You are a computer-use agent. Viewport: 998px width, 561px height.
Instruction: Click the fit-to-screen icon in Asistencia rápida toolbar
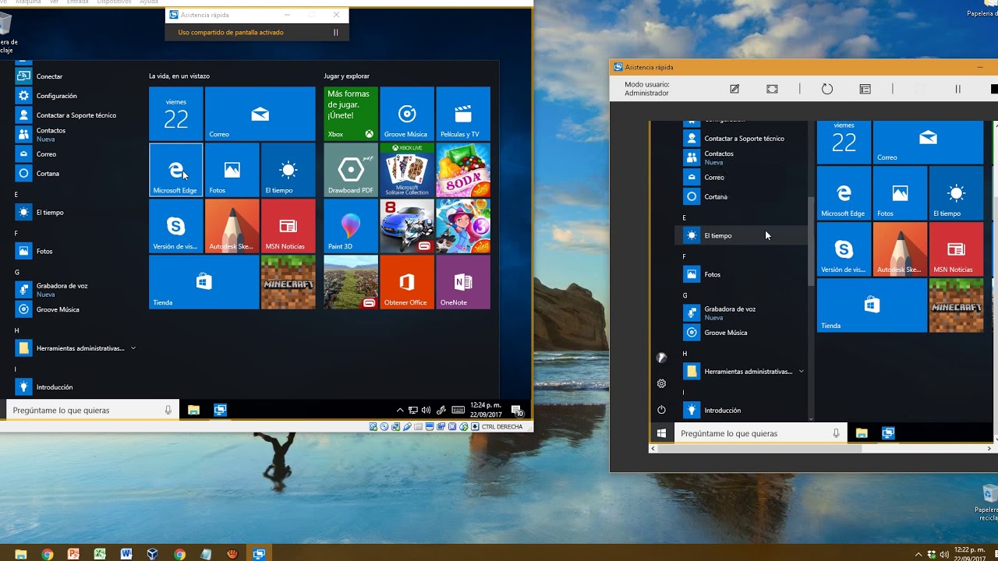pyautogui.click(x=772, y=89)
